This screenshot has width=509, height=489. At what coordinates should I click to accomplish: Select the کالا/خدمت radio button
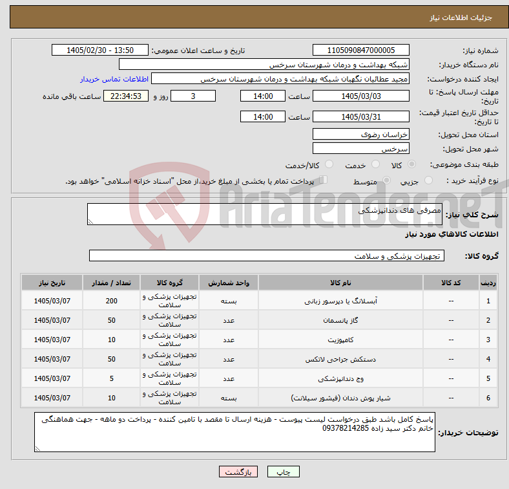329,164
